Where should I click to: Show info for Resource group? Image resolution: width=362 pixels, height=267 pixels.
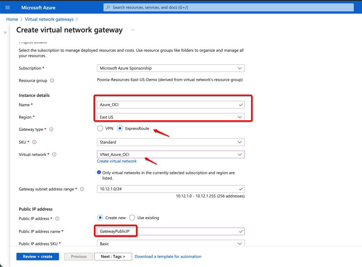(52, 81)
